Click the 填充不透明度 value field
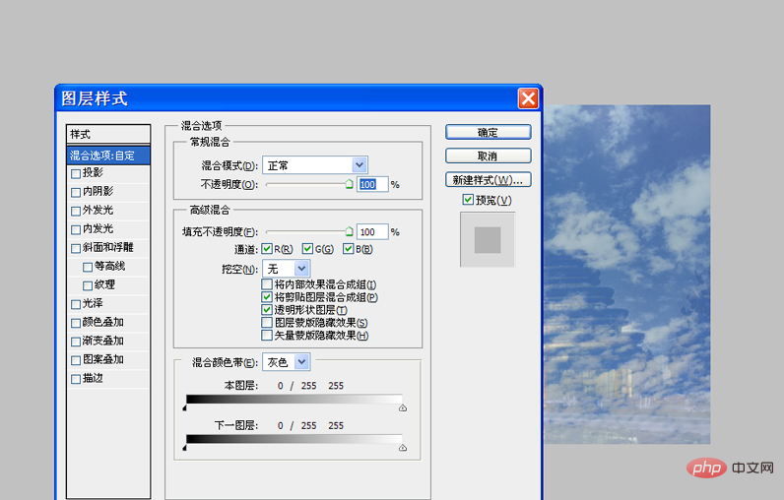The height and width of the screenshot is (500, 784). [x=372, y=231]
